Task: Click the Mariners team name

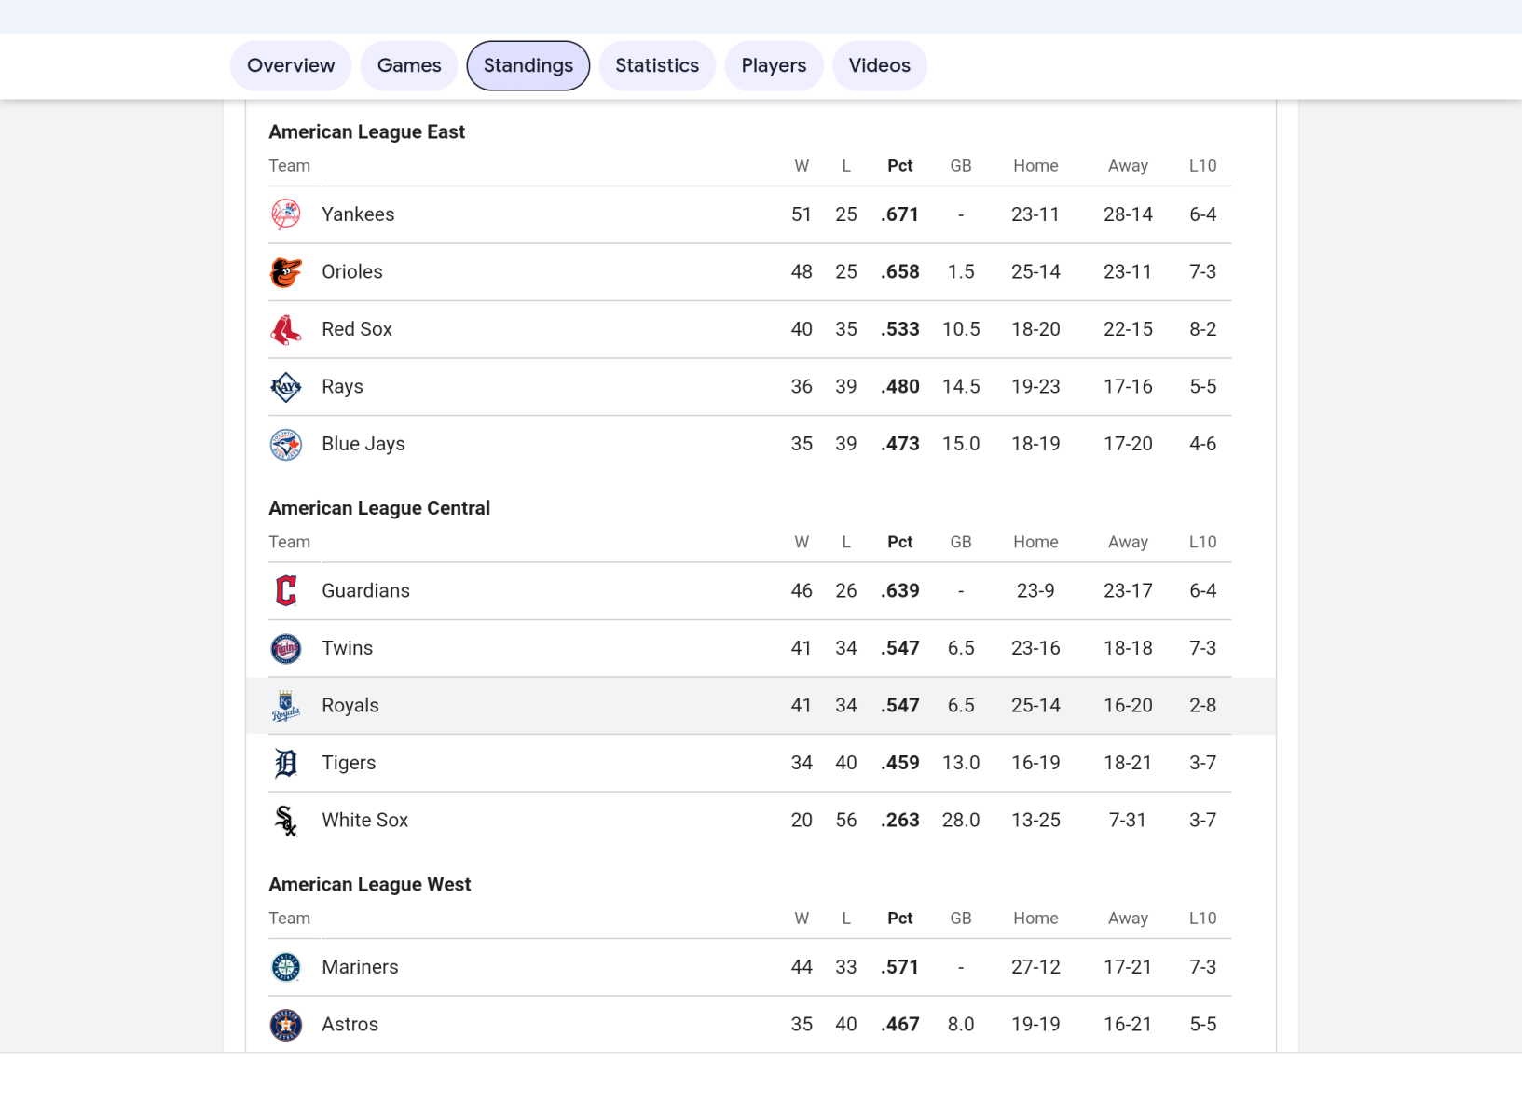Action: click(x=360, y=967)
